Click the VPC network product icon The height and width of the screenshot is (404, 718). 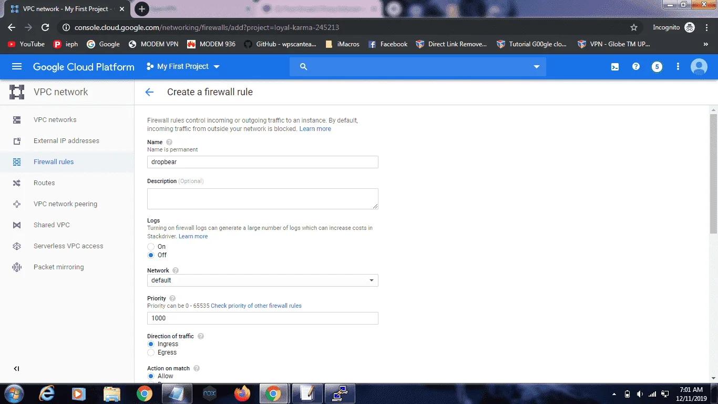point(17,92)
